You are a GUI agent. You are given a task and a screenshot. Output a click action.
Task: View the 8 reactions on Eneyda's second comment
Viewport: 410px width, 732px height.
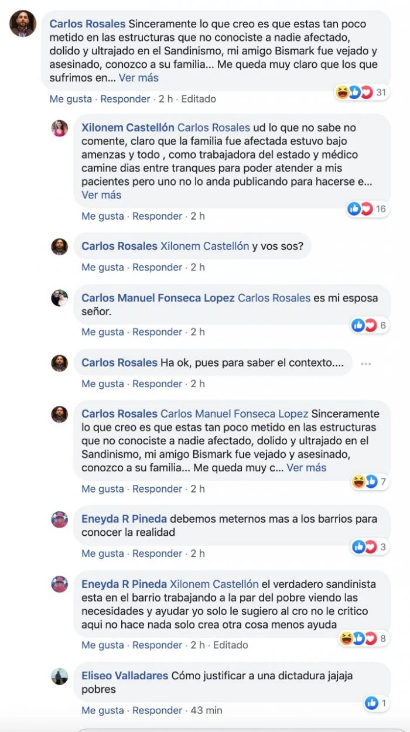click(x=364, y=638)
